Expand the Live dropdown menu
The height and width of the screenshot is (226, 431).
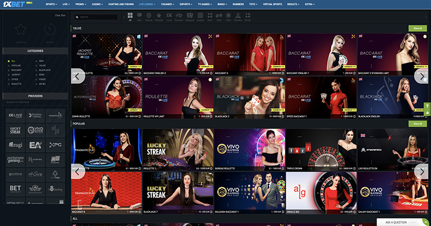tap(66, 4)
